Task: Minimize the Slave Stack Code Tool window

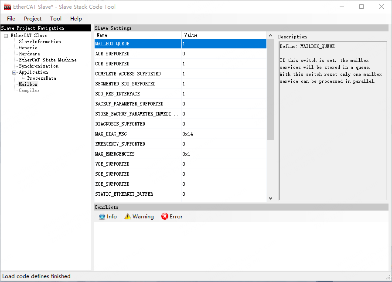Action: [342, 7]
